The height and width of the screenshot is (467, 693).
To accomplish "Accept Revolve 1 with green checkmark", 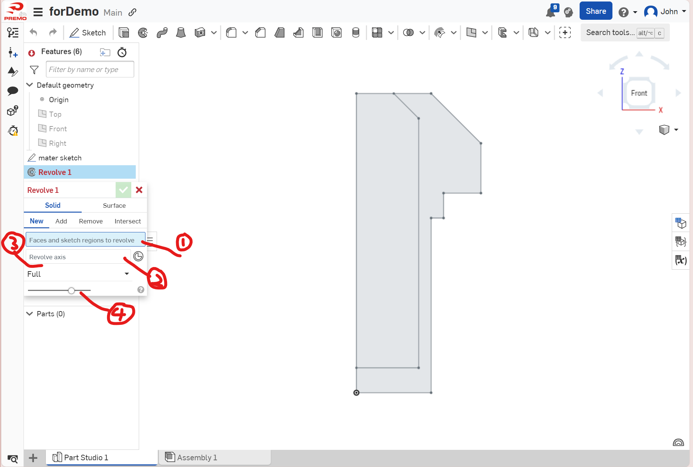I will [123, 190].
